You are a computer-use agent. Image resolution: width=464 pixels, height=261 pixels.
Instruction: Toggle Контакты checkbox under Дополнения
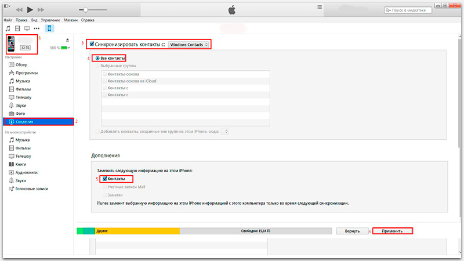[105, 179]
